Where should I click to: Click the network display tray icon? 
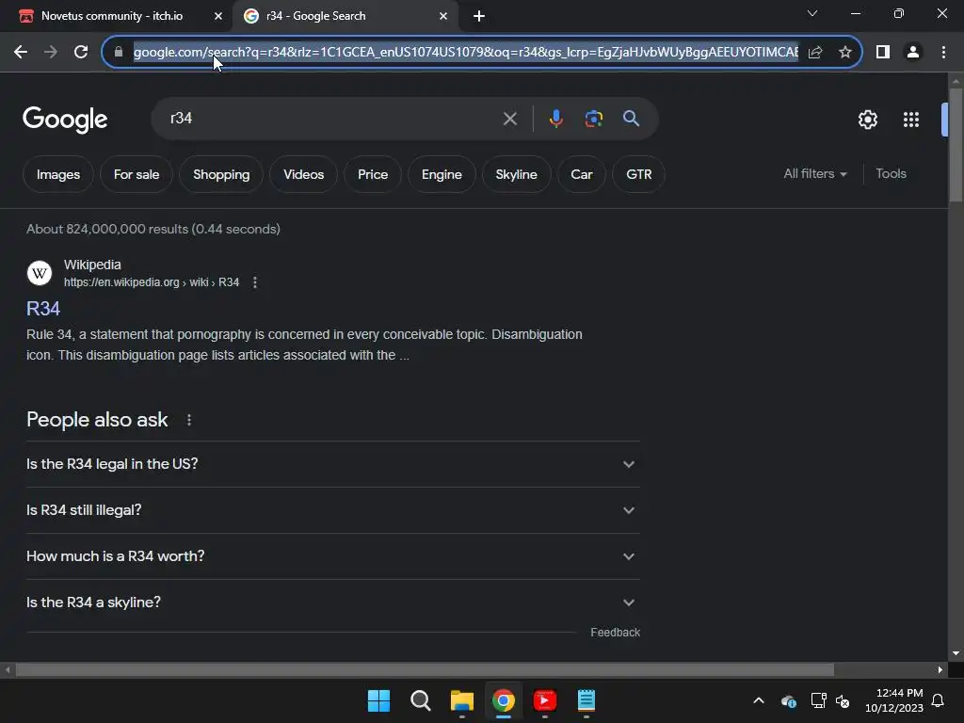coord(818,700)
